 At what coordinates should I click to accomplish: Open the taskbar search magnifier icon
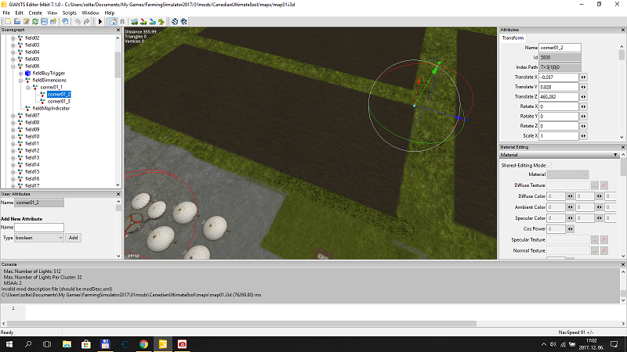coord(28,344)
